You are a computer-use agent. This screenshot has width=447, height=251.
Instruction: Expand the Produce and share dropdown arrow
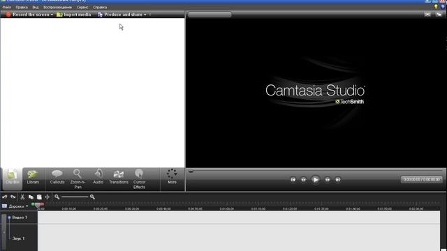(x=145, y=15)
